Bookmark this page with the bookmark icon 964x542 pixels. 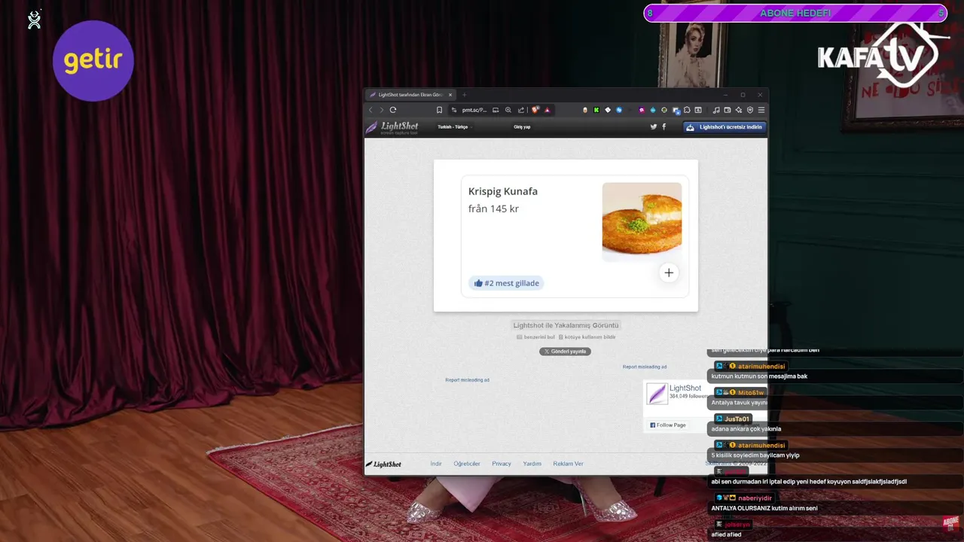coord(439,110)
